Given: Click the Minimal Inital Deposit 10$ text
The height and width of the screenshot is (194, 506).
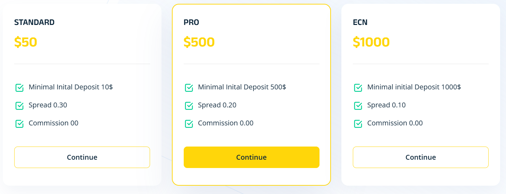Looking at the screenshot, I should point(71,87).
